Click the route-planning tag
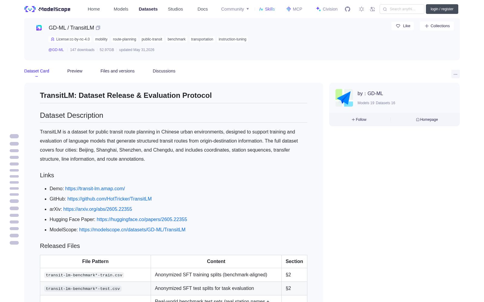The height and width of the screenshot is (302, 484). [x=125, y=39]
